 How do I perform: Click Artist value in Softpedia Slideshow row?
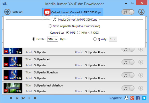tap(40, 78)
